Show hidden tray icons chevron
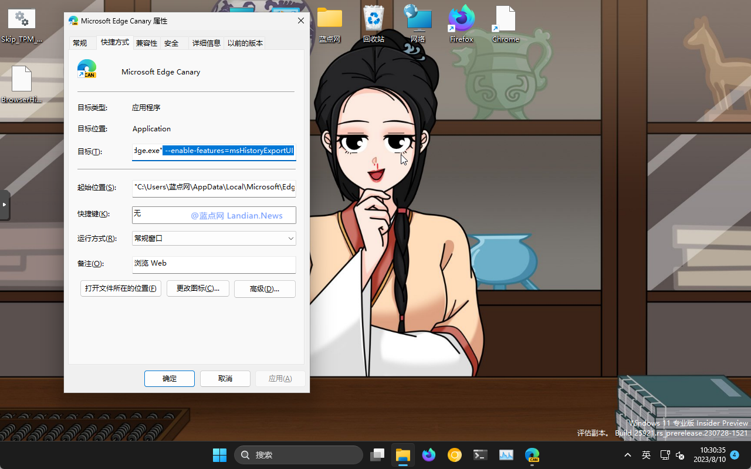Image resolution: width=751 pixels, height=469 pixels. click(x=628, y=455)
